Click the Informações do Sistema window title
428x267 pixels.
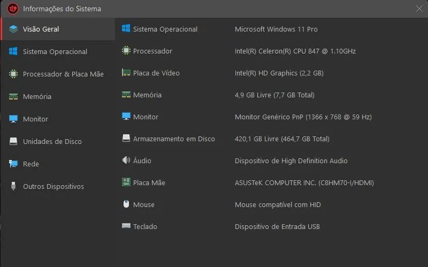tap(62, 9)
